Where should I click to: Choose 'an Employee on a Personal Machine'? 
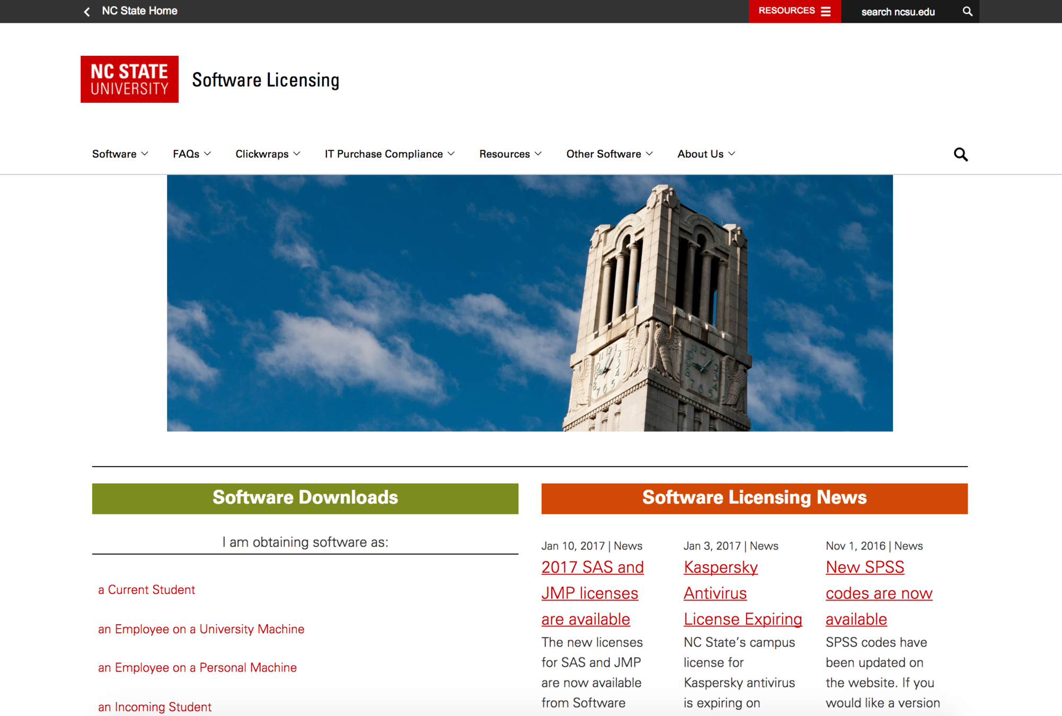pos(197,668)
